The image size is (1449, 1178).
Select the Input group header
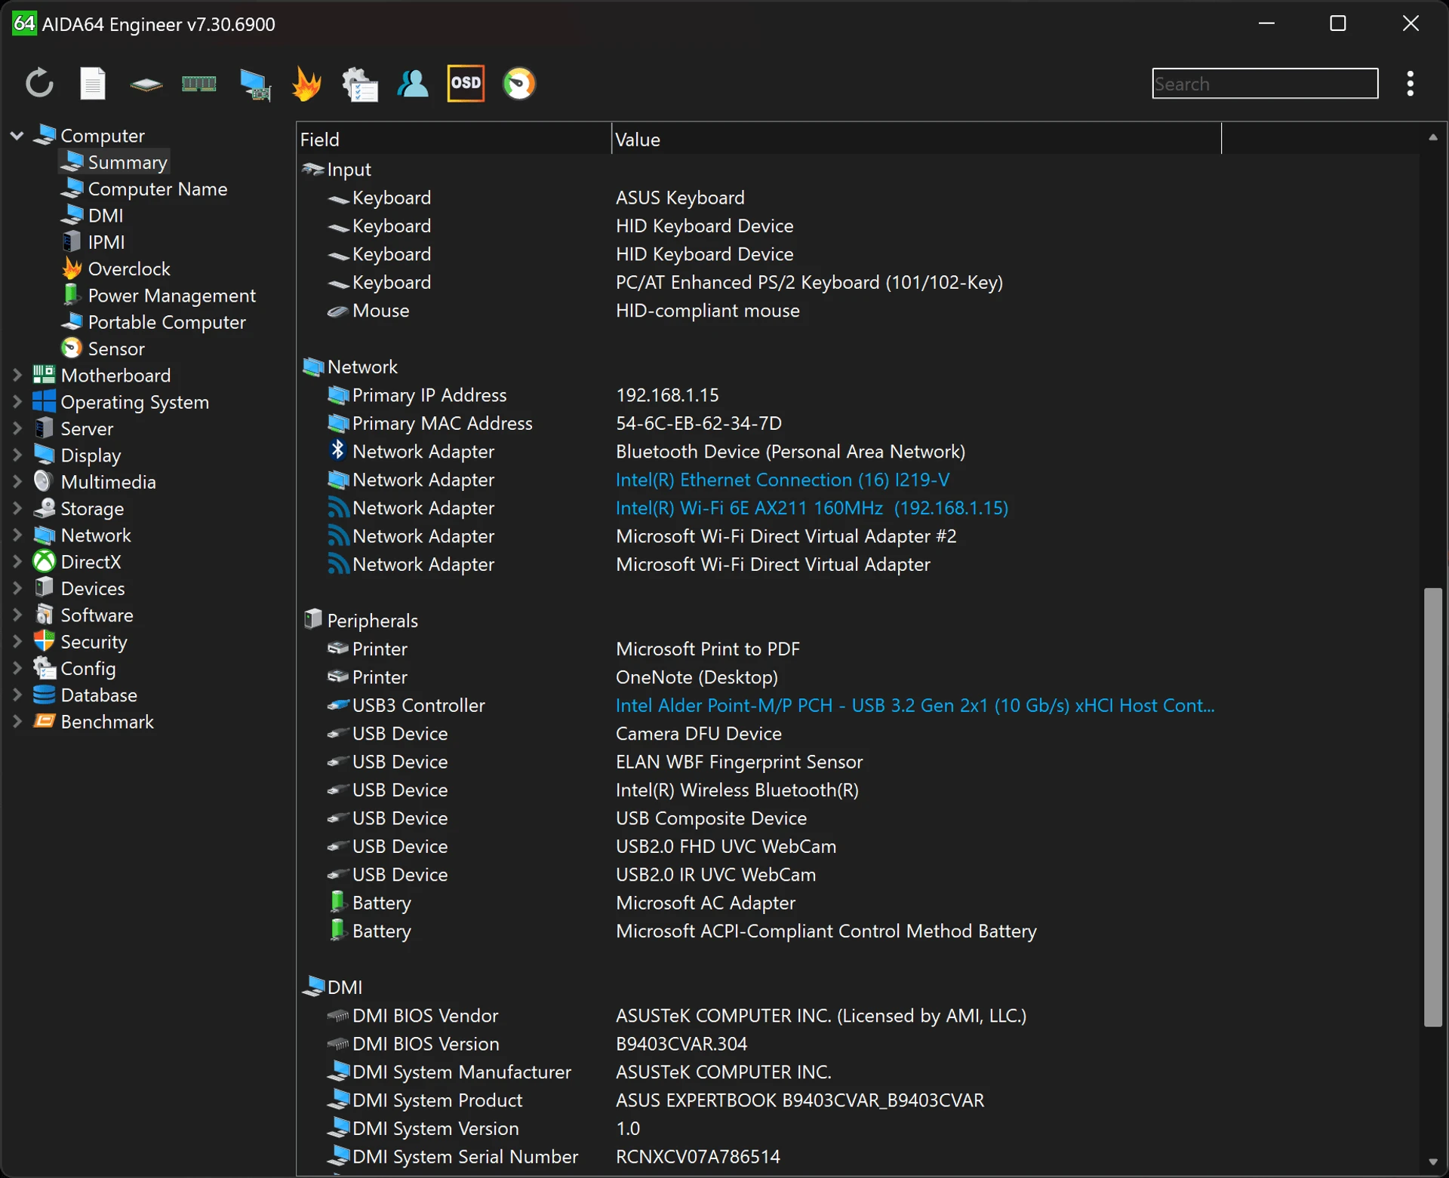tap(336, 170)
